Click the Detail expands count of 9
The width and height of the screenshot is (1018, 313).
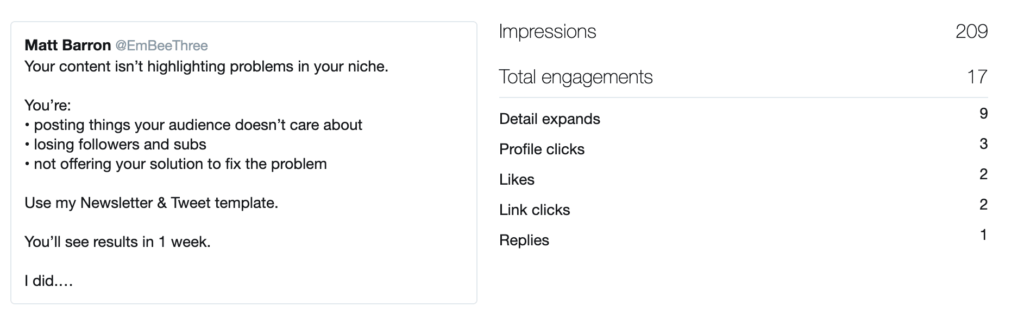983,114
